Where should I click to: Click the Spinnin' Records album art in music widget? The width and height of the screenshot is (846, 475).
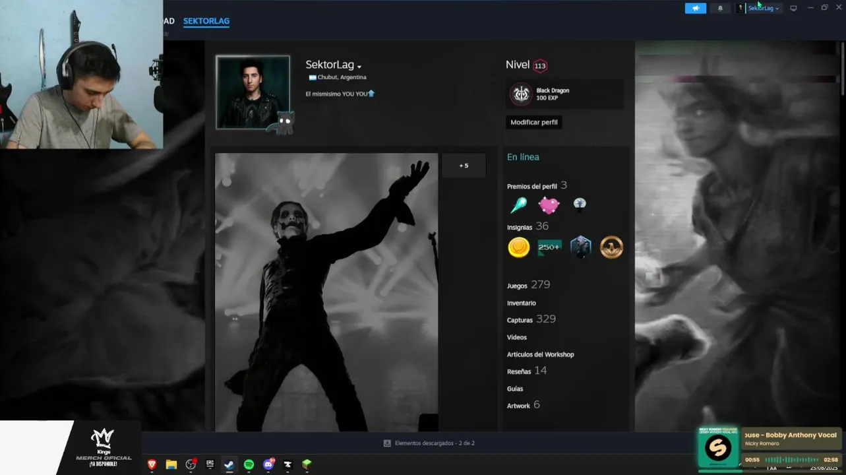click(x=718, y=448)
